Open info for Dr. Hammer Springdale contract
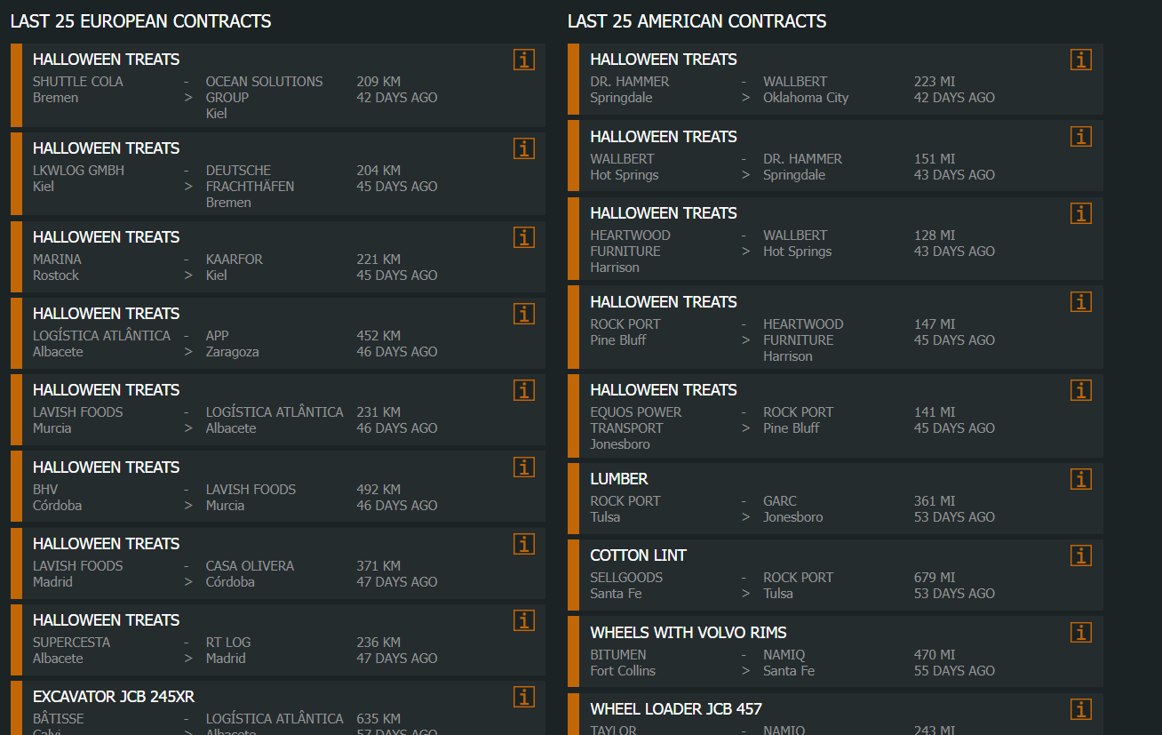1162x735 pixels. [1081, 60]
